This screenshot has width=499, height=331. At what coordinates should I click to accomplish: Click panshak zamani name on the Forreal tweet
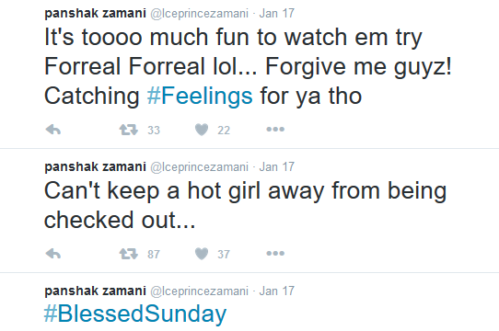pyautogui.click(x=95, y=14)
